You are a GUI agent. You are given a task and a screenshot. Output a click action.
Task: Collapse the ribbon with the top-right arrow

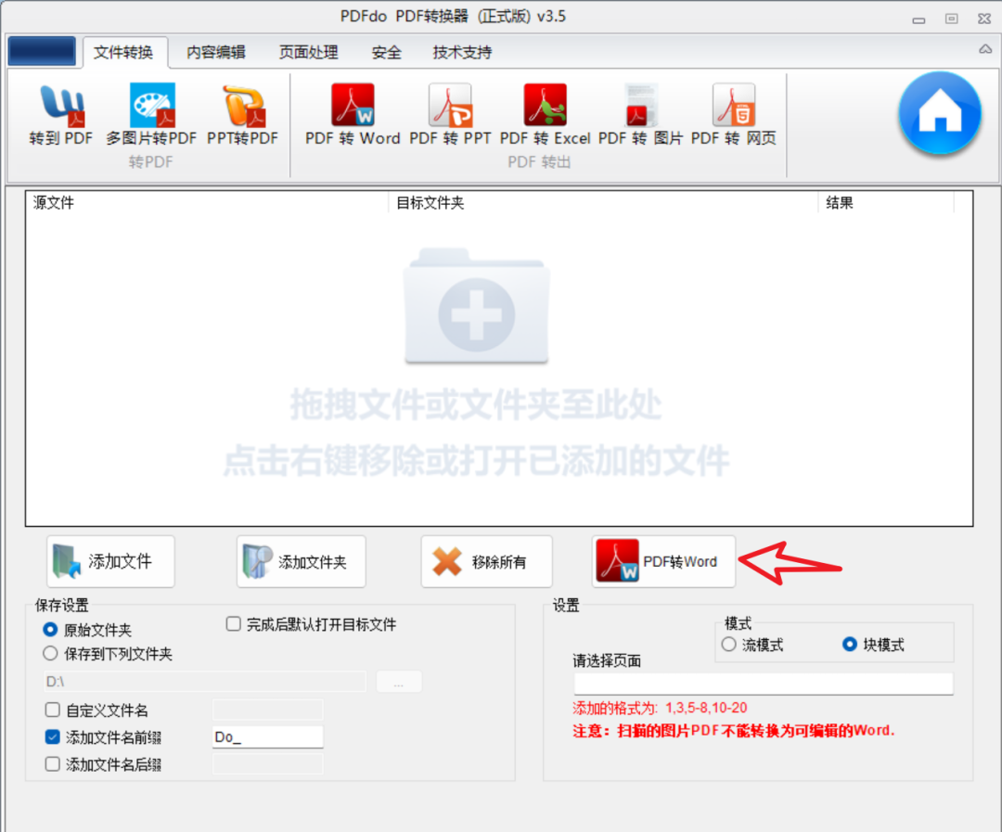[x=985, y=49]
